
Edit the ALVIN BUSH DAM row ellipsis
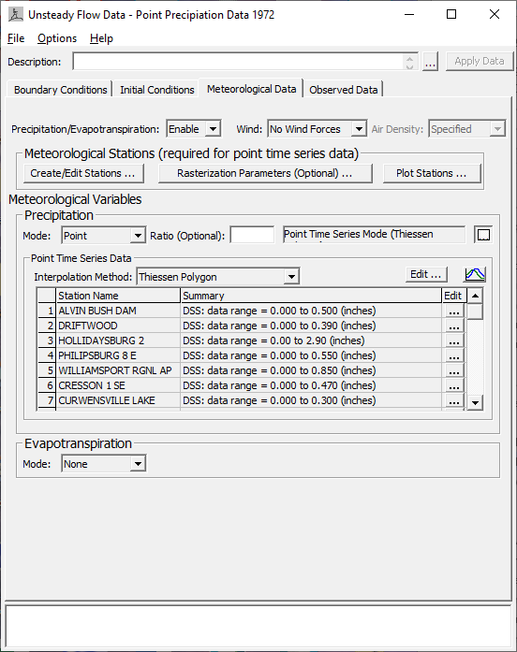(x=454, y=311)
